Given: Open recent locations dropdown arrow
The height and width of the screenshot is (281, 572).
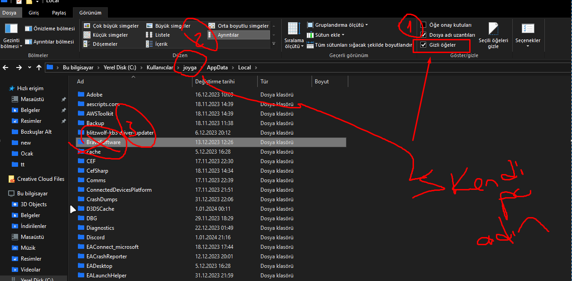Looking at the screenshot, I should click(x=30, y=68).
